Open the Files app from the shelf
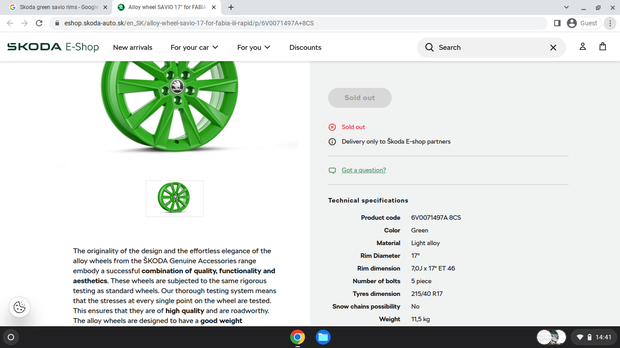620x348 pixels. (x=323, y=337)
